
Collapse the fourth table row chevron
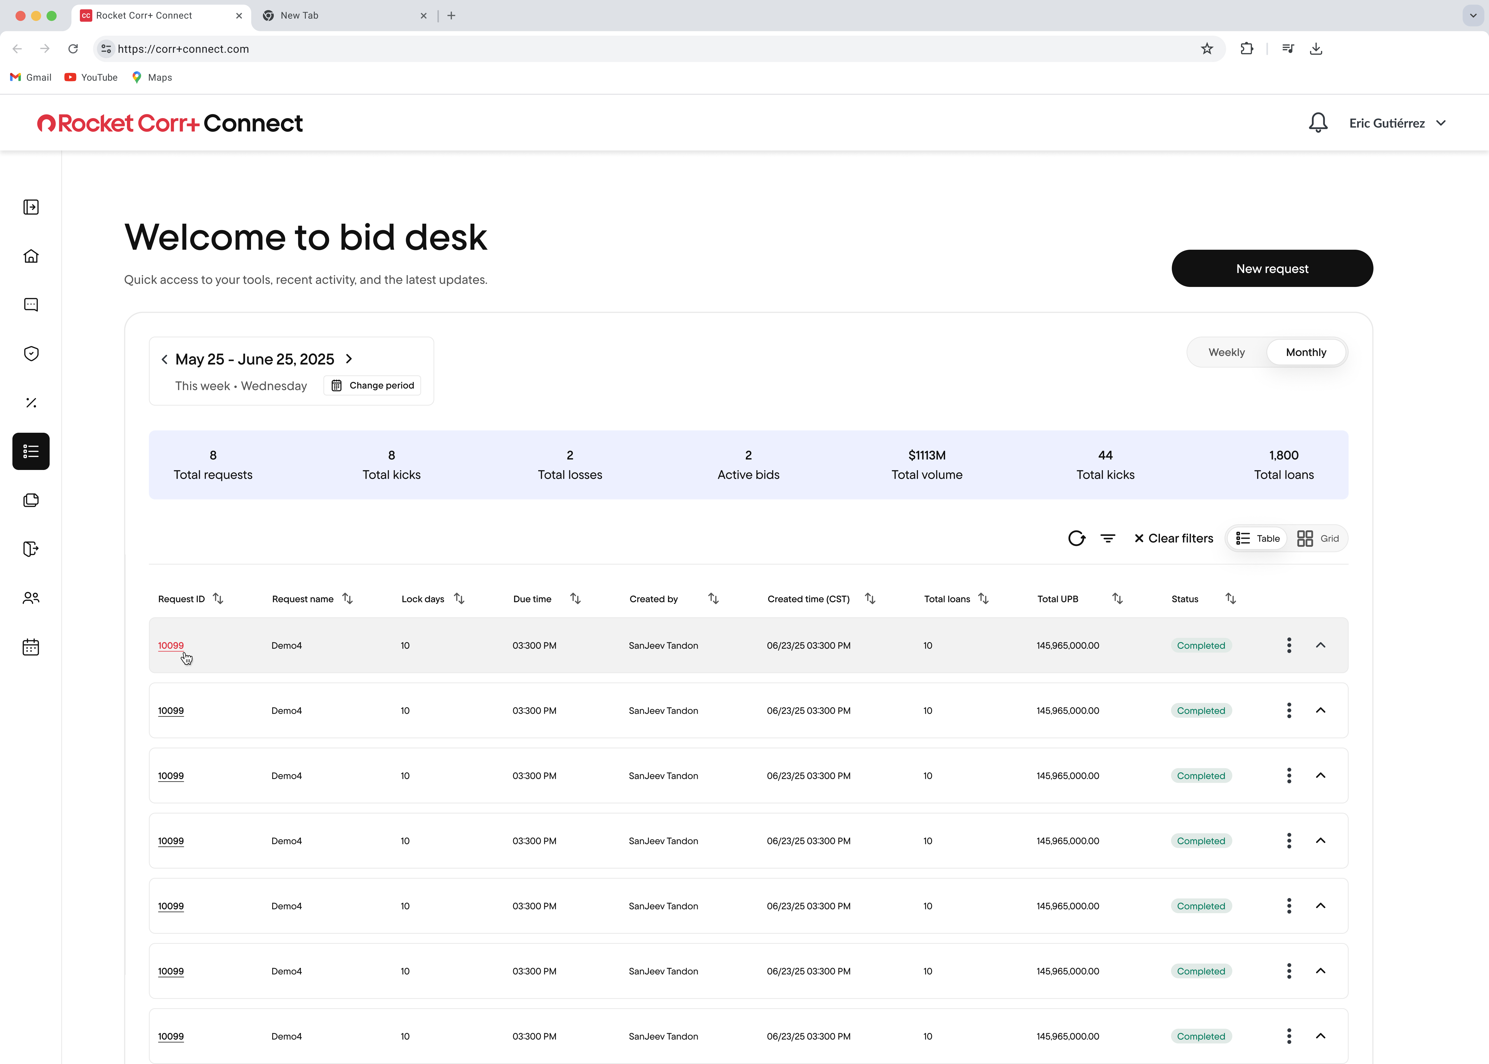coord(1321,841)
